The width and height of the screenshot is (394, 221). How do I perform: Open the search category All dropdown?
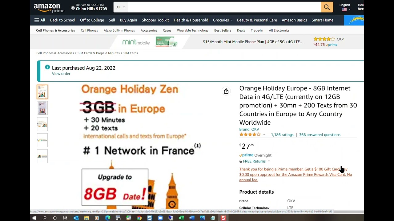(x=121, y=7)
